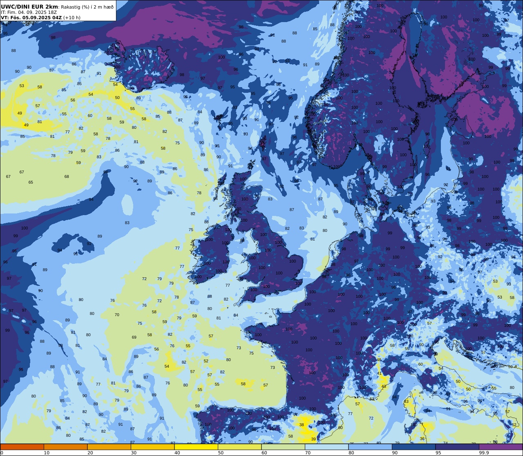Click the humidity value '38' over Spain
This screenshot has width=523, height=456.
302,425
